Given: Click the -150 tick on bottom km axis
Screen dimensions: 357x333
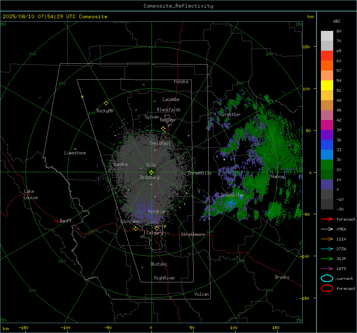Looking at the screenshot, I should coord(23,327).
